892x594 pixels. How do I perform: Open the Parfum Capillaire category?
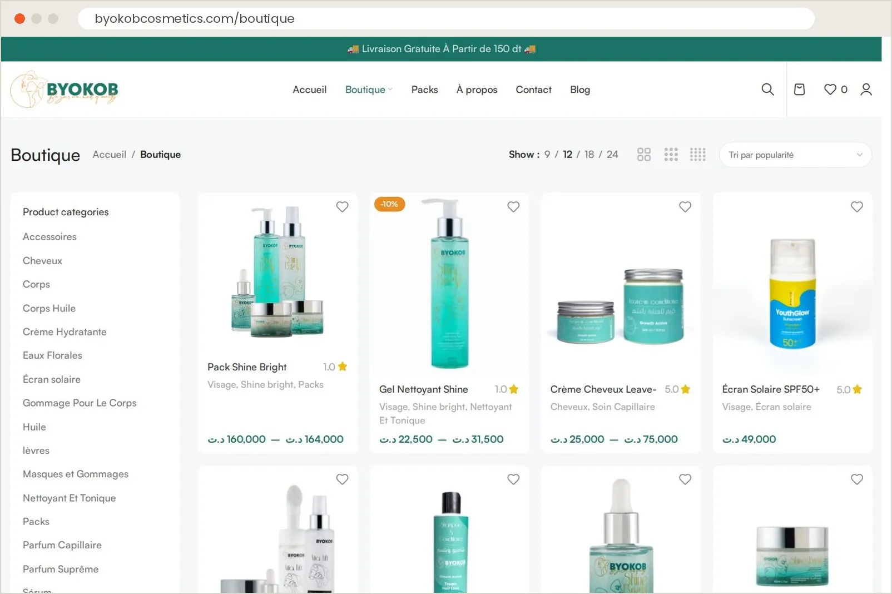(62, 545)
